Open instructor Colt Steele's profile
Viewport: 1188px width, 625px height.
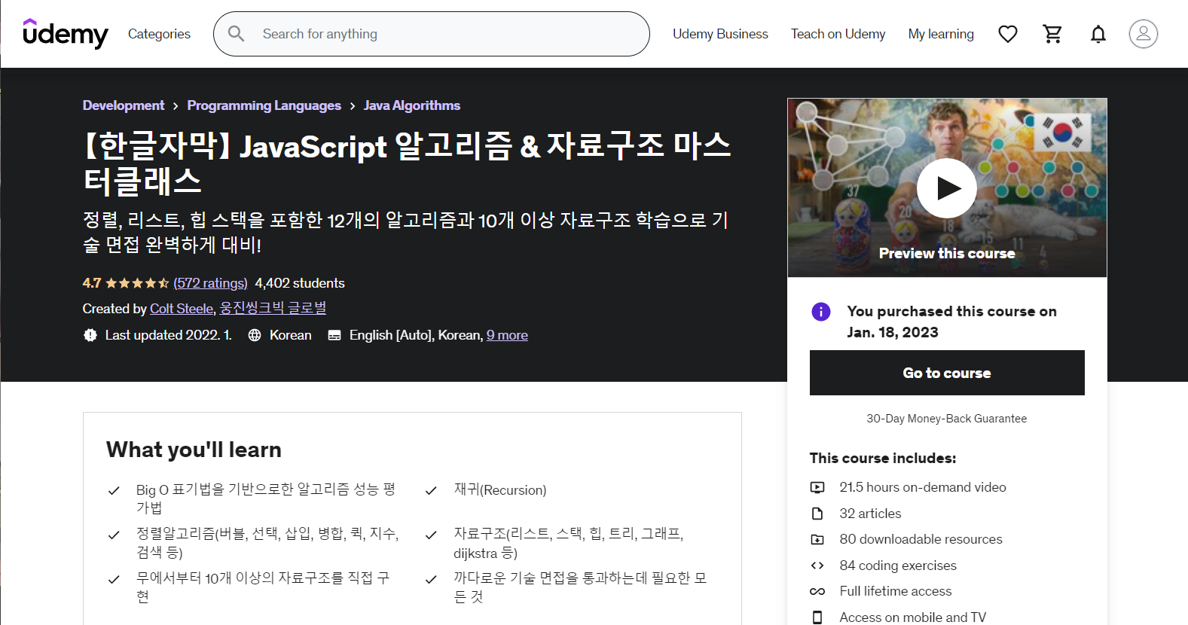click(182, 309)
